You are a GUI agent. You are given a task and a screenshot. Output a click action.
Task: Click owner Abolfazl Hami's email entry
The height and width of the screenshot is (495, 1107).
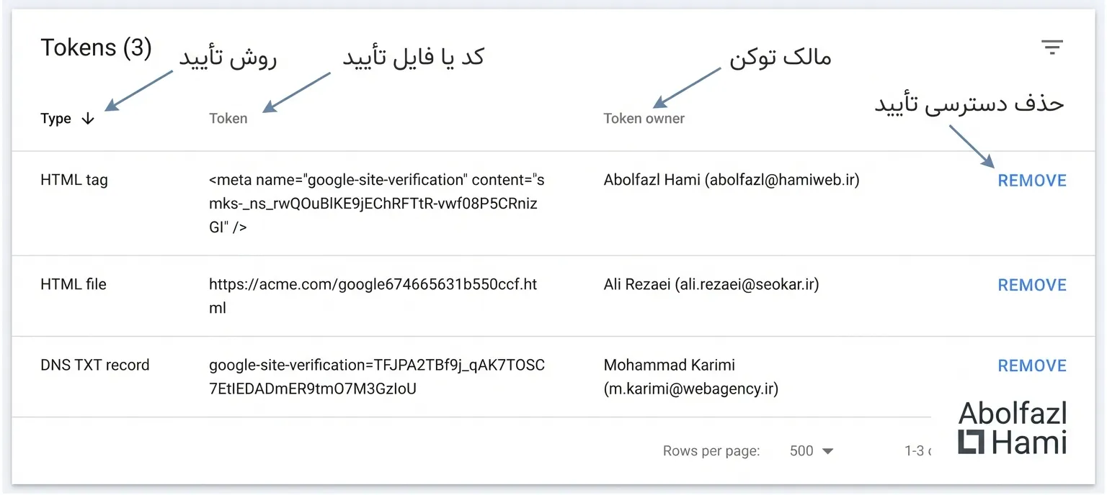coord(731,180)
